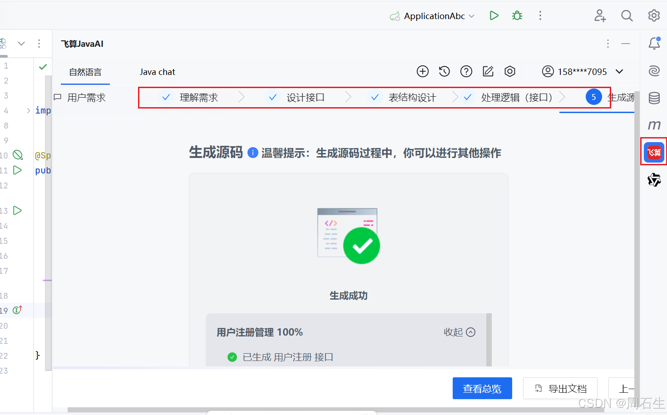667x415 pixels.
Task: Click the 查看总览 button
Action: (x=482, y=388)
